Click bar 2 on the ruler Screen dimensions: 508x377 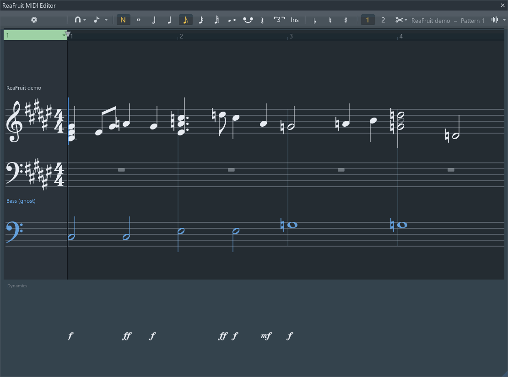point(181,36)
